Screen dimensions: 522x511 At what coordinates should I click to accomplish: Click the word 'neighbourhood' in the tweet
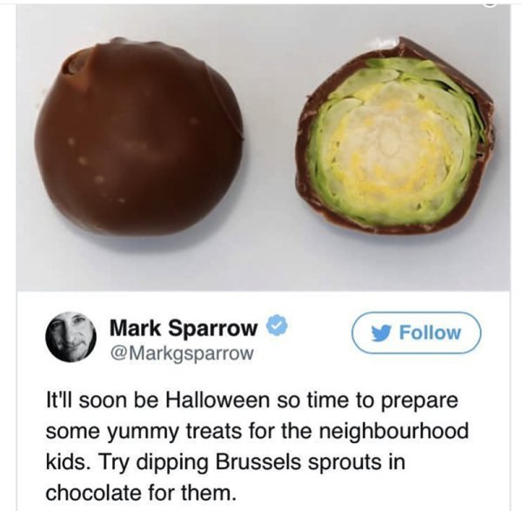click(x=394, y=431)
